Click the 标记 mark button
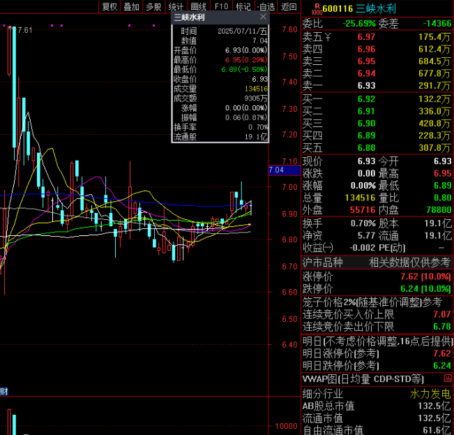 click(243, 7)
